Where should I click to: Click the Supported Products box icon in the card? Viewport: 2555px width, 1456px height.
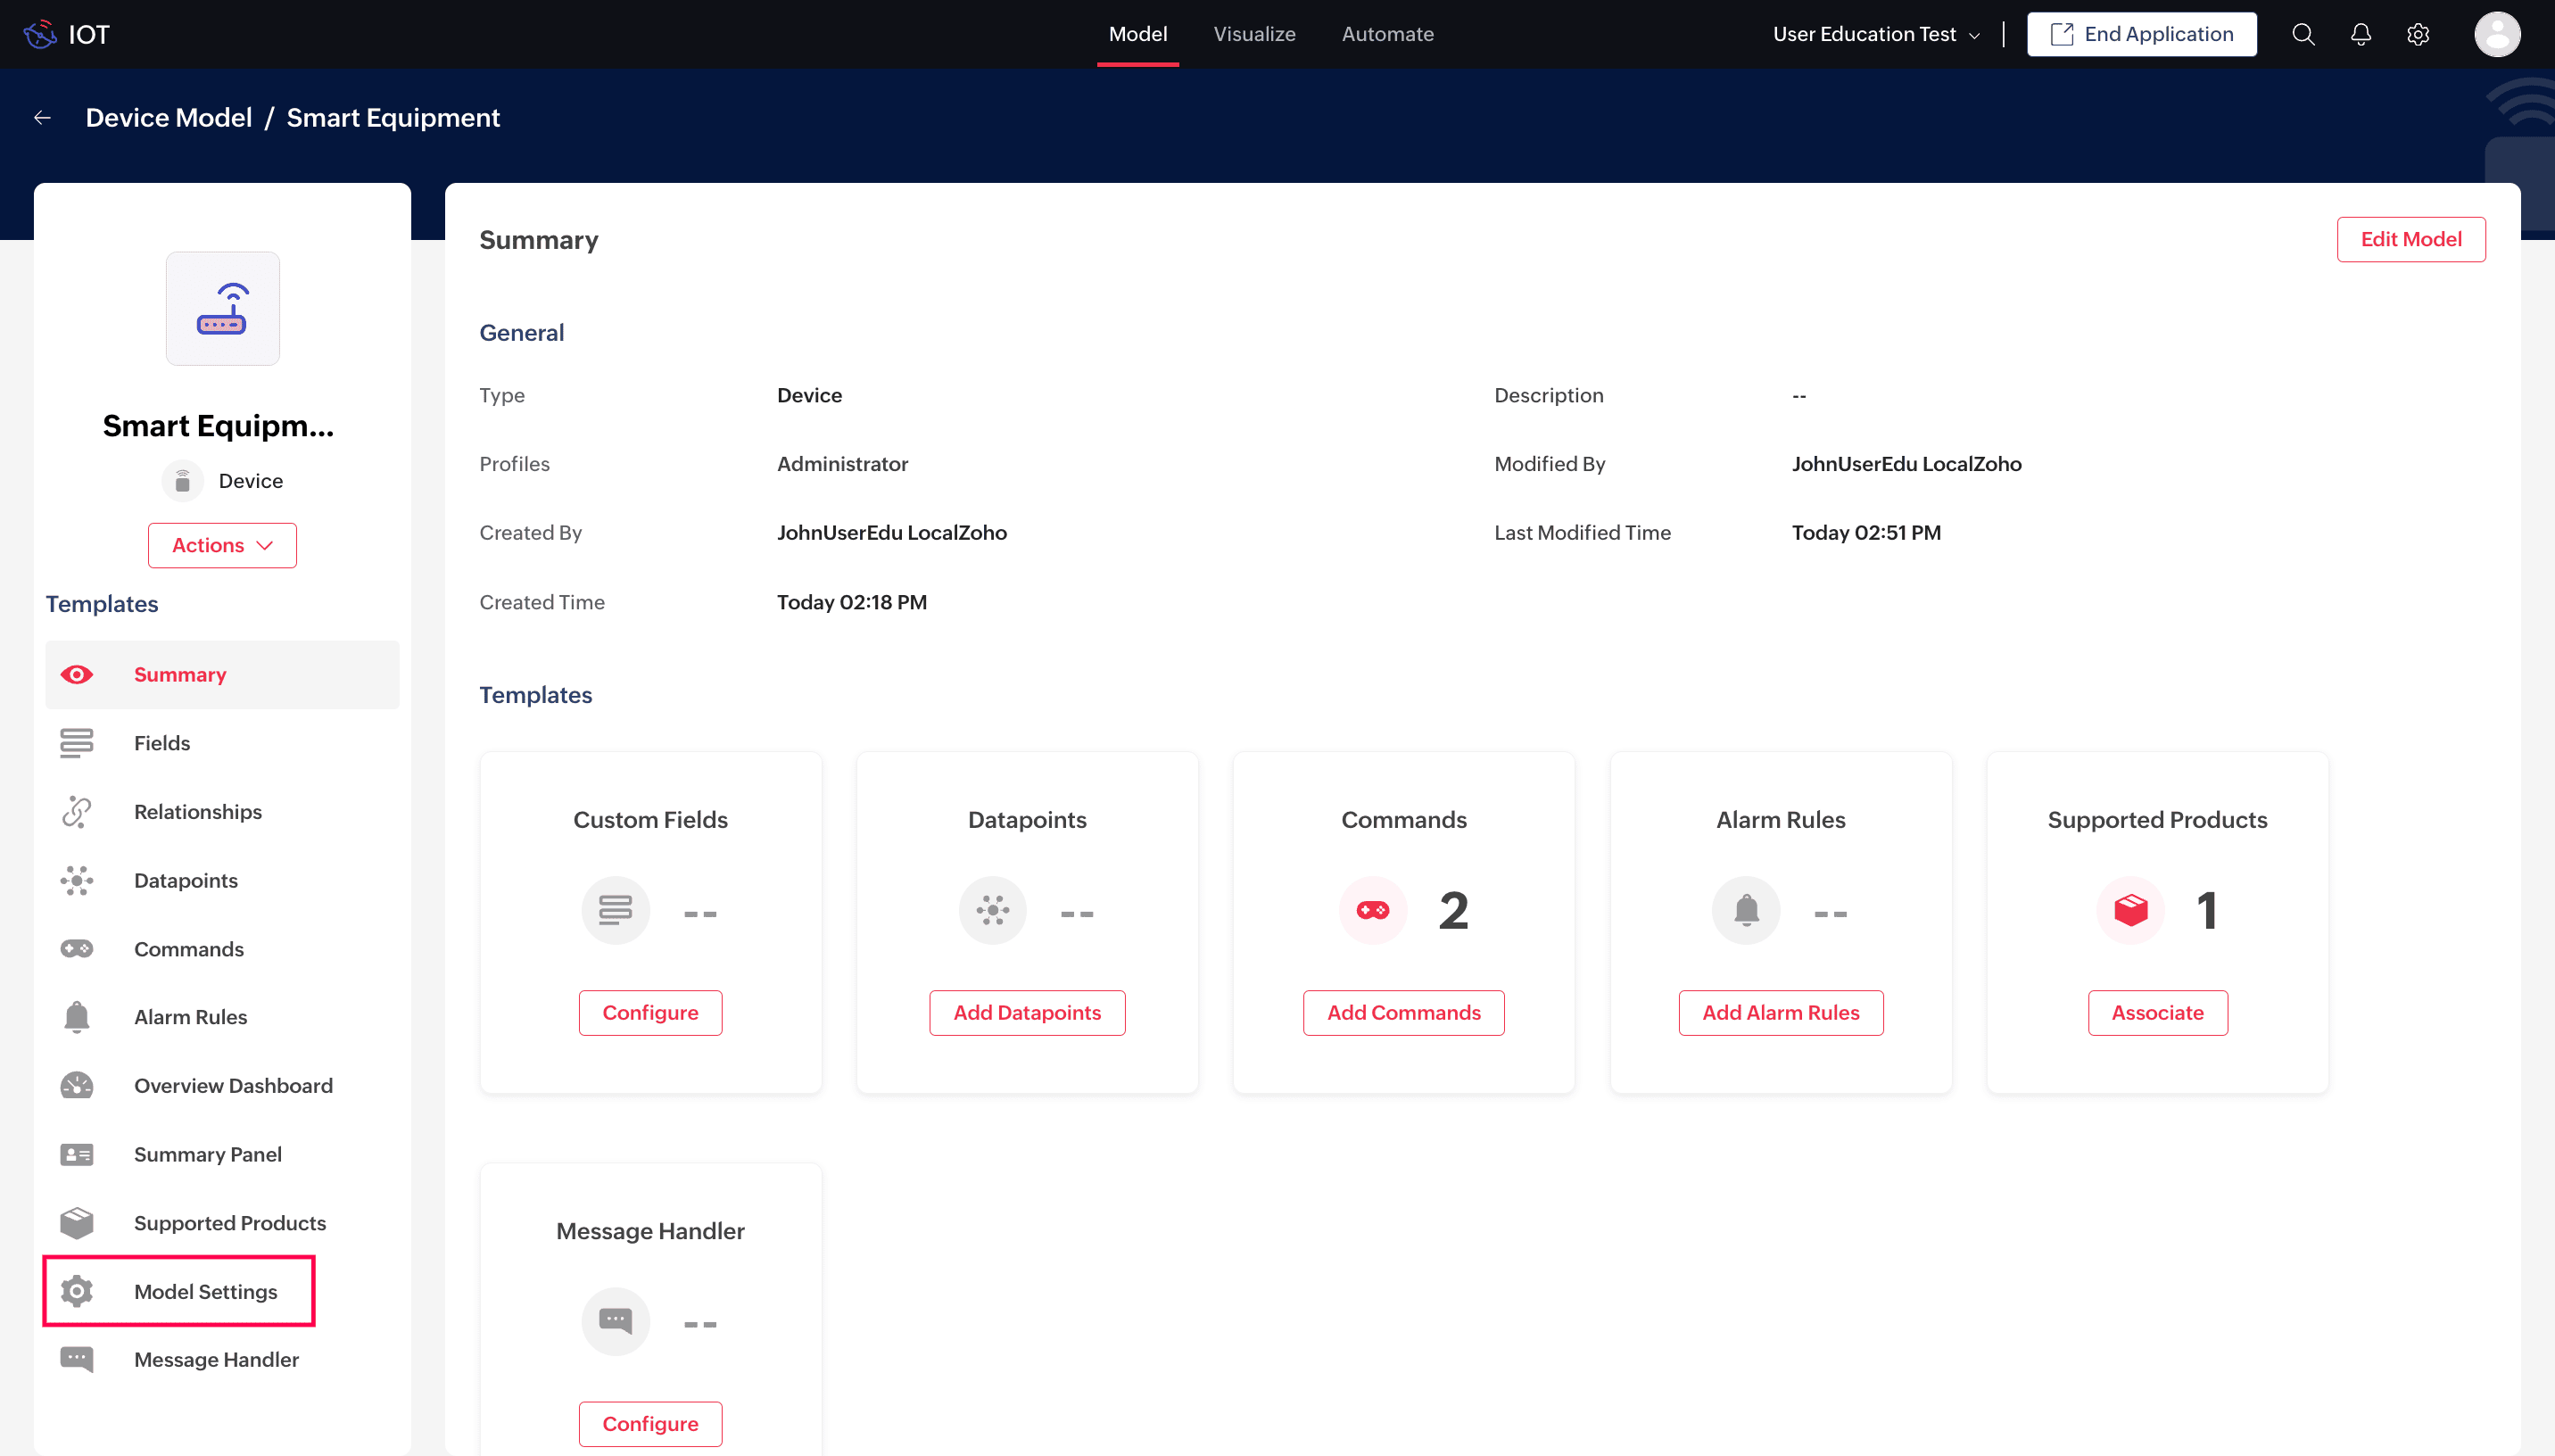(x=2129, y=910)
